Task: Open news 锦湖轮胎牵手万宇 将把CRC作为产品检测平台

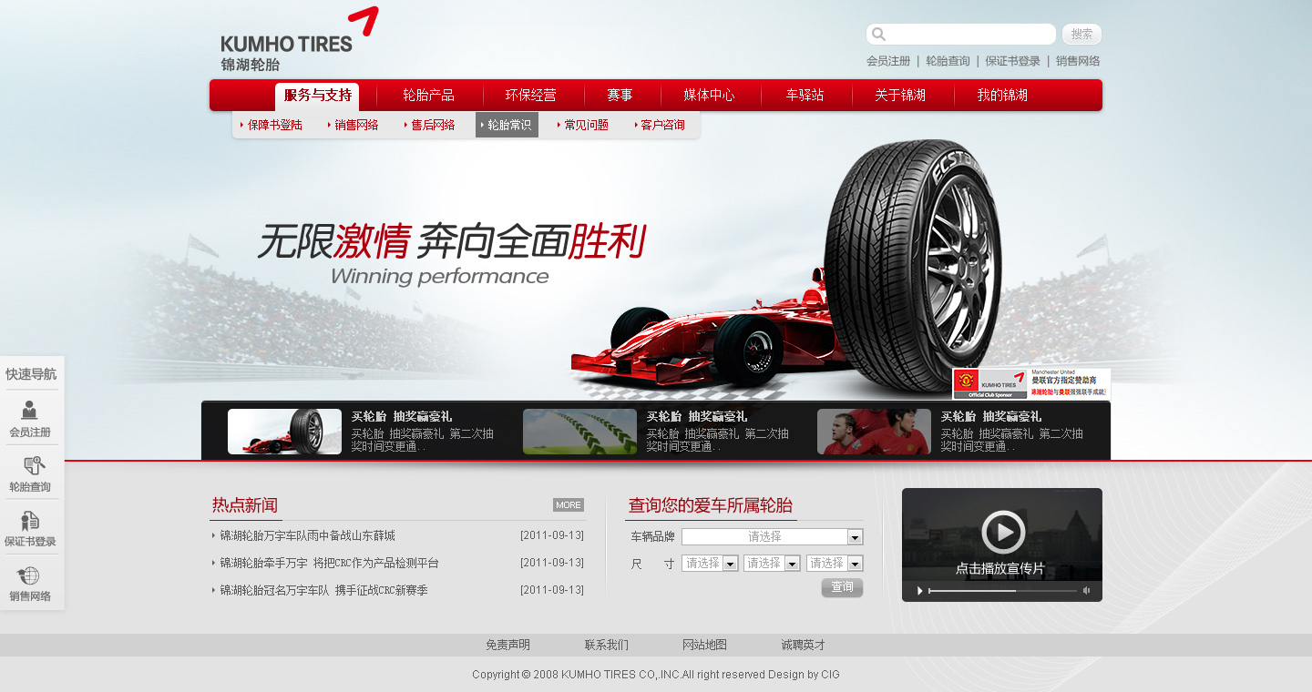Action: pyautogui.click(x=329, y=563)
